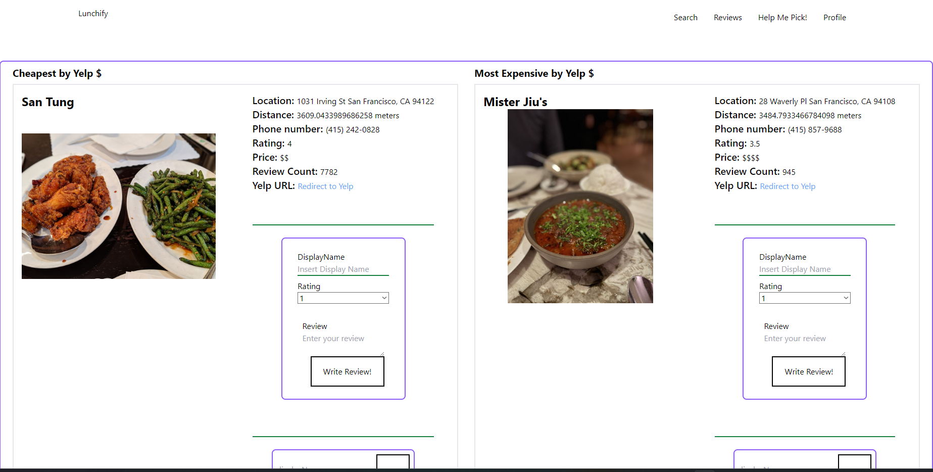Click the San Tung food photo
The height and width of the screenshot is (472, 933).
pyautogui.click(x=119, y=206)
